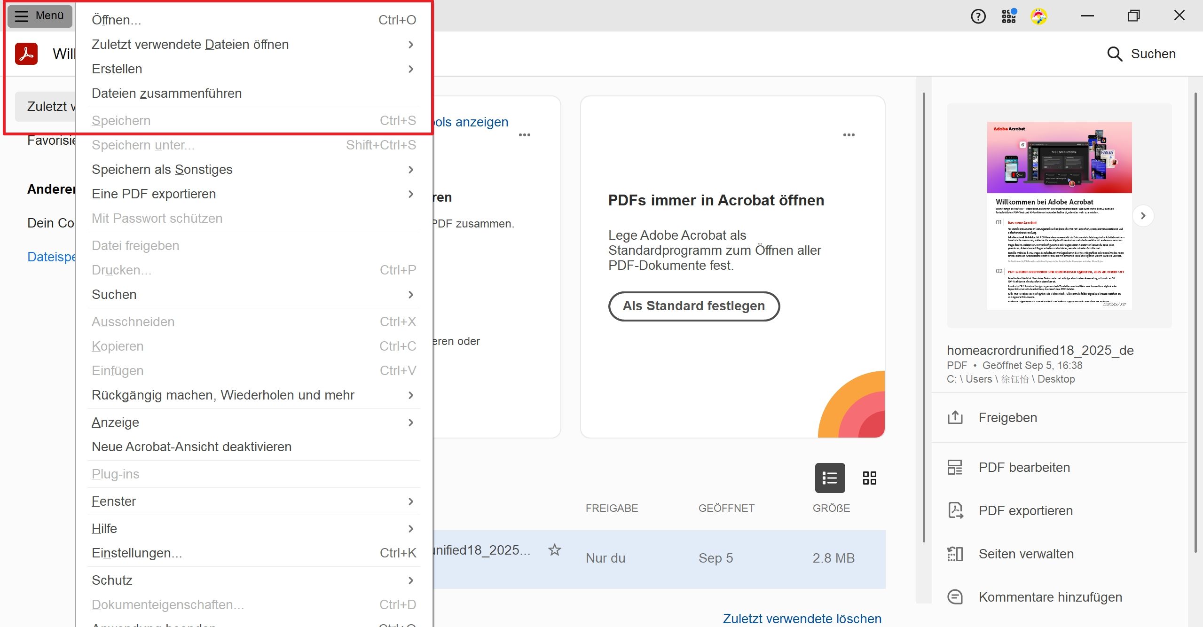1203x627 pixels.
Task: Expand the Hilfe submenu
Action: (254, 528)
